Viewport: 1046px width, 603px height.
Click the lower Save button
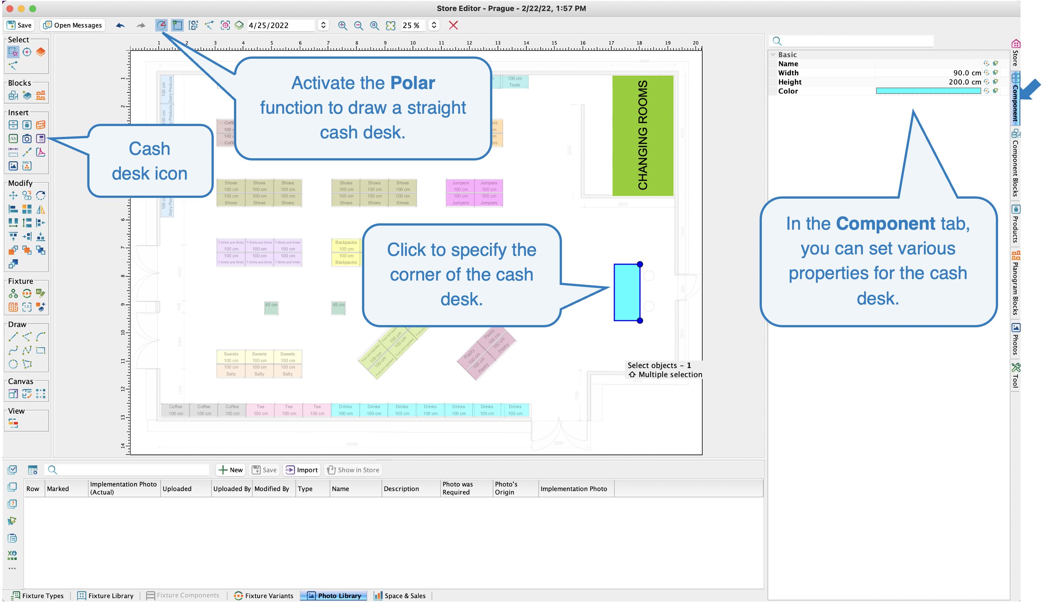click(x=264, y=470)
